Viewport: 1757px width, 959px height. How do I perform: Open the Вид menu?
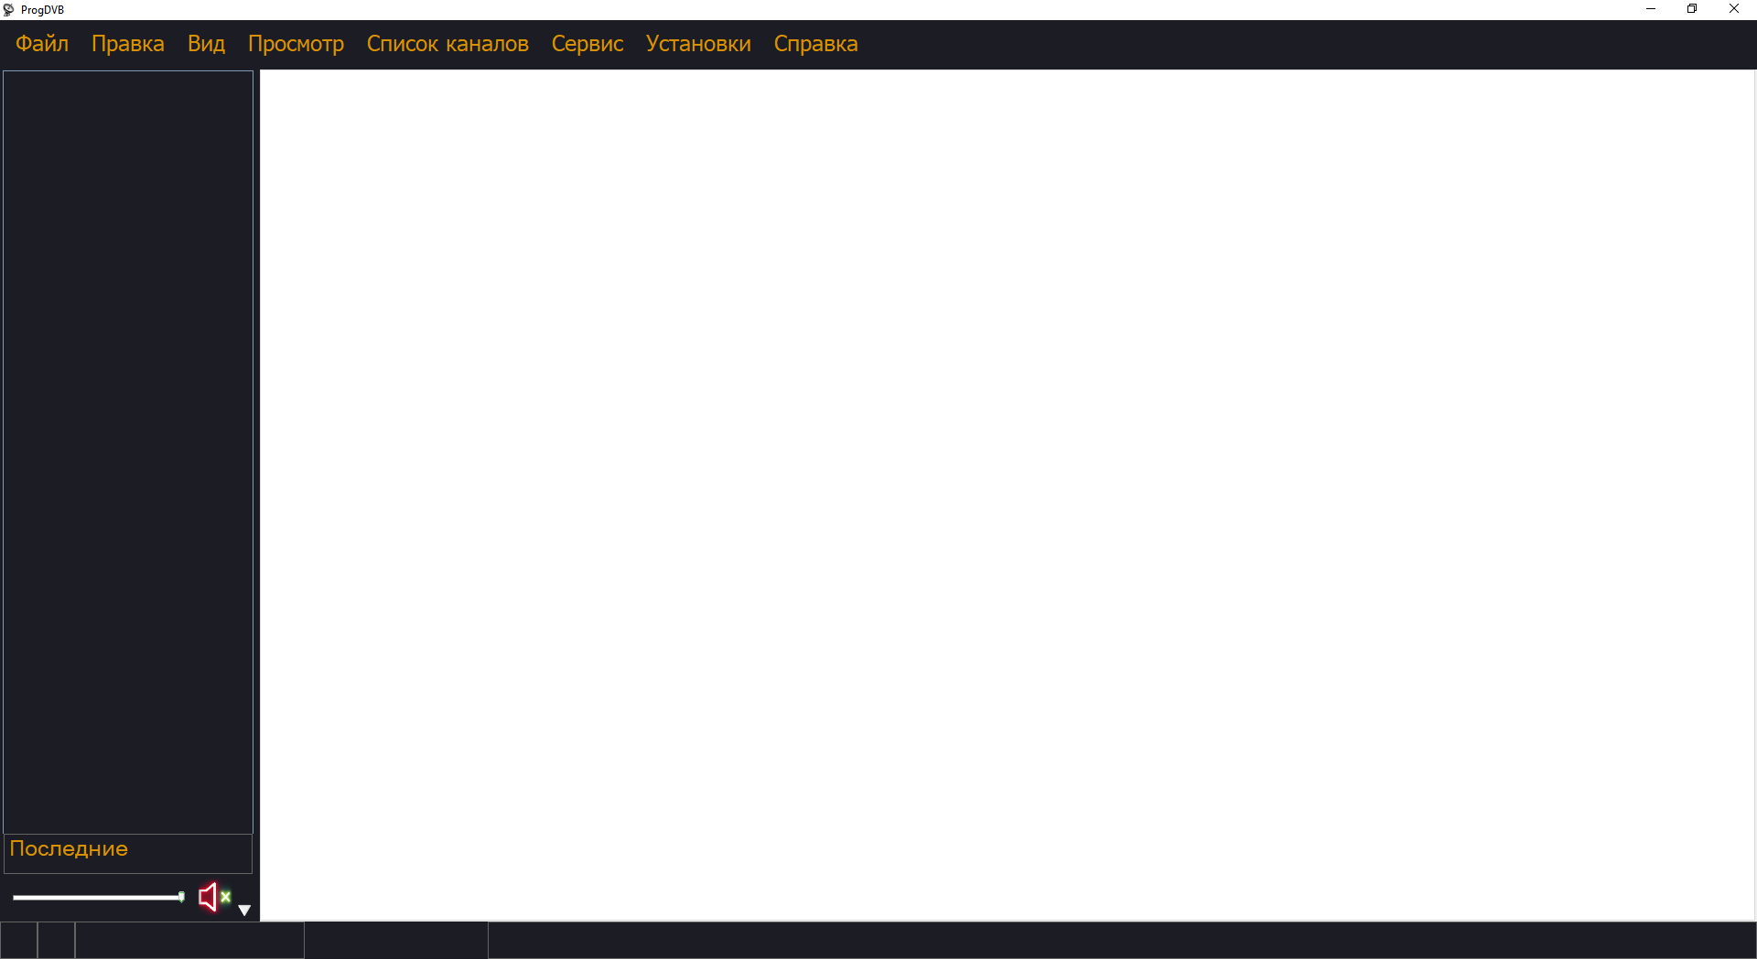tap(206, 44)
